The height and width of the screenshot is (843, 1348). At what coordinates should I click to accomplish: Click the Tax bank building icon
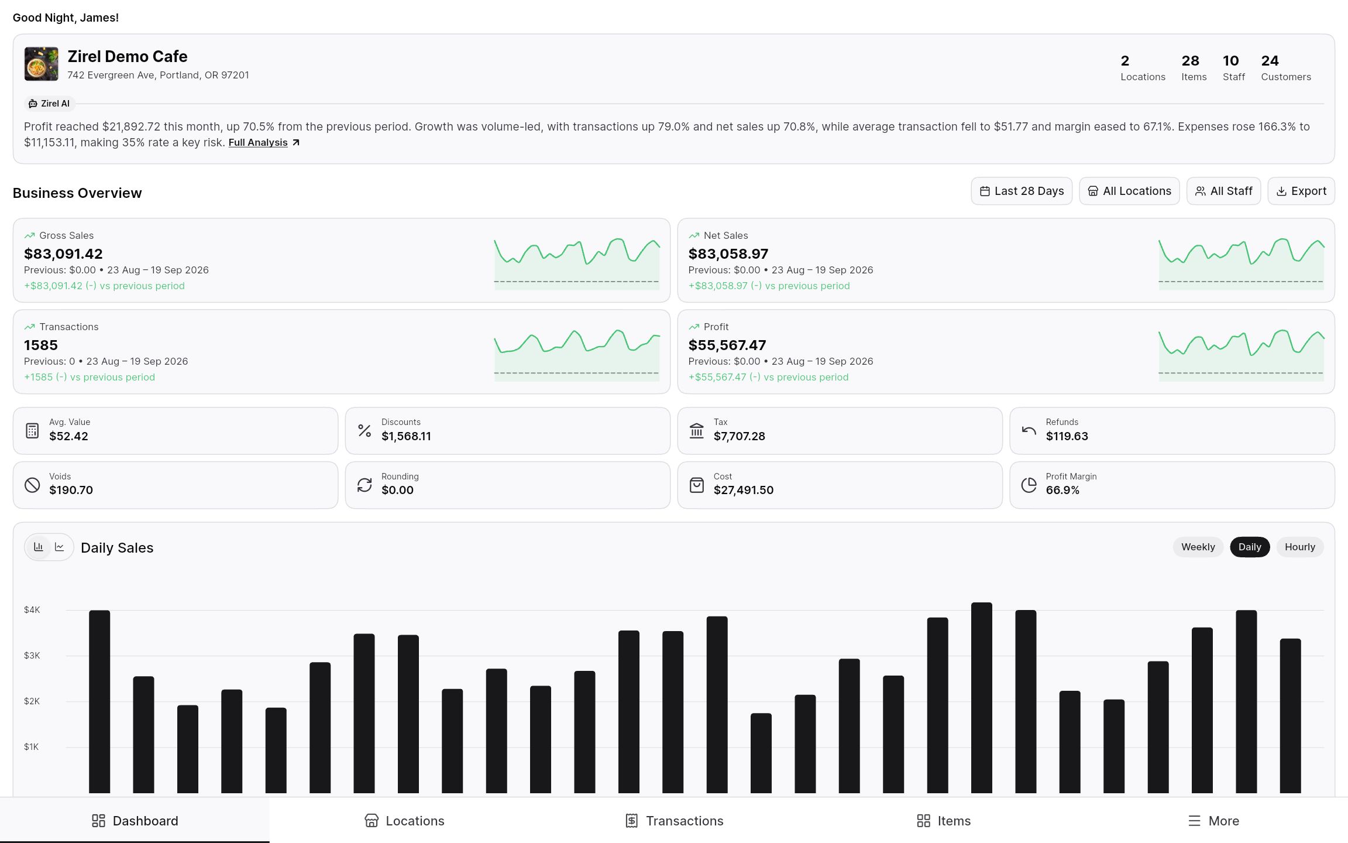click(696, 430)
